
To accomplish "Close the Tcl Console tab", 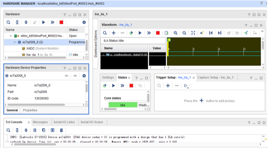I will pyautogui.click(x=29, y=122).
